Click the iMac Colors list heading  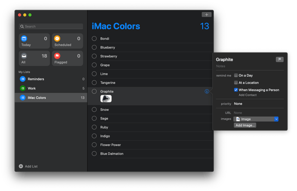[x=116, y=26]
